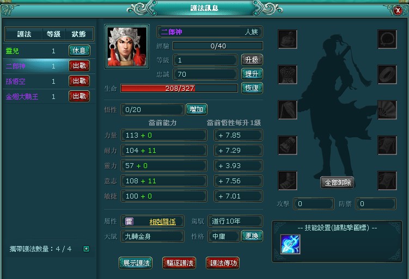The width and height of the screenshot is (409, 279).
Task: Click the helmet equipment slot icon
Action: pos(288,39)
